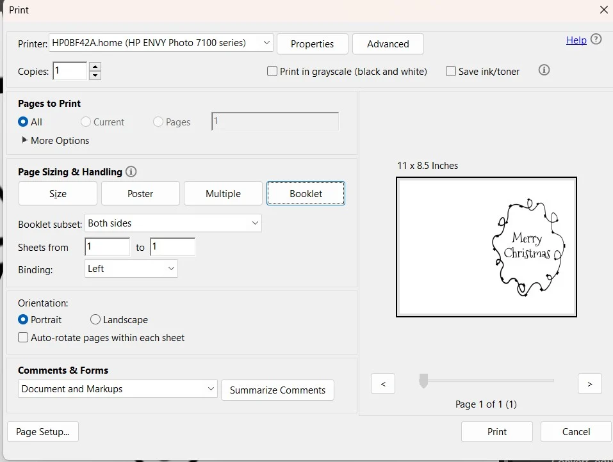Image resolution: width=613 pixels, height=462 pixels.
Task: Click Summarize Comments button
Action: pyautogui.click(x=277, y=390)
